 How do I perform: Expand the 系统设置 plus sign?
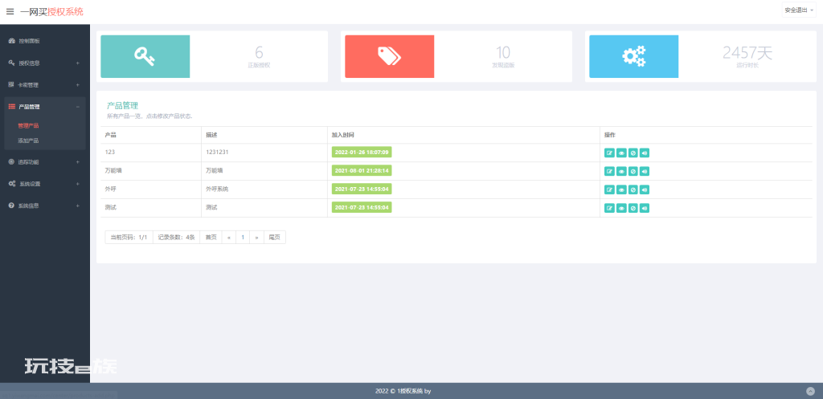coord(78,184)
